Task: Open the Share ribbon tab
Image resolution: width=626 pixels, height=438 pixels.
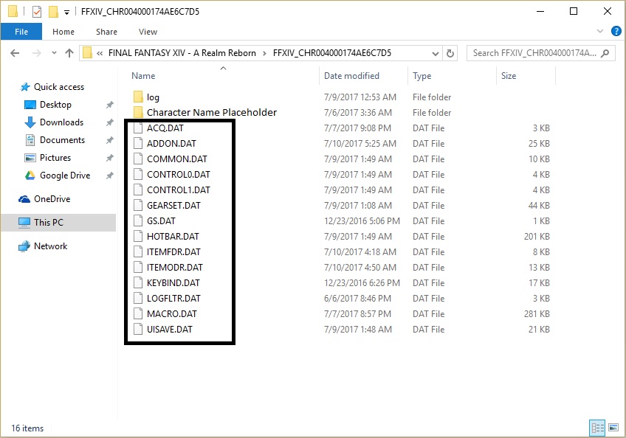Action: click(106, 32)
